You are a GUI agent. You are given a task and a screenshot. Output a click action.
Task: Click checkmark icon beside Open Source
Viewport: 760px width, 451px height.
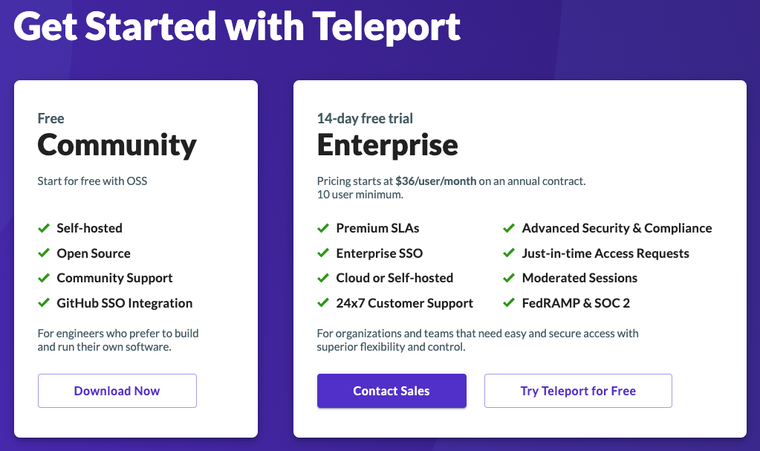tap(44, 253)
